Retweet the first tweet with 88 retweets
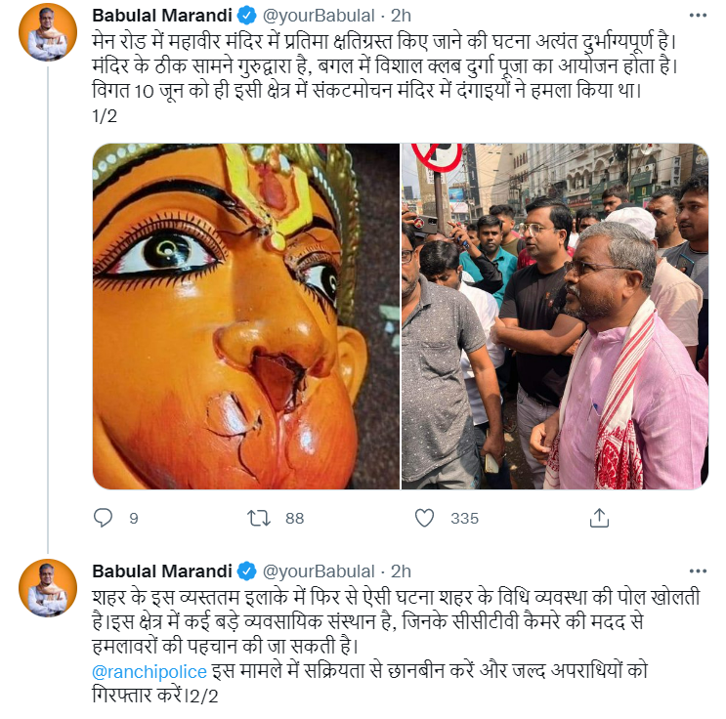 [x=258, y=518]
